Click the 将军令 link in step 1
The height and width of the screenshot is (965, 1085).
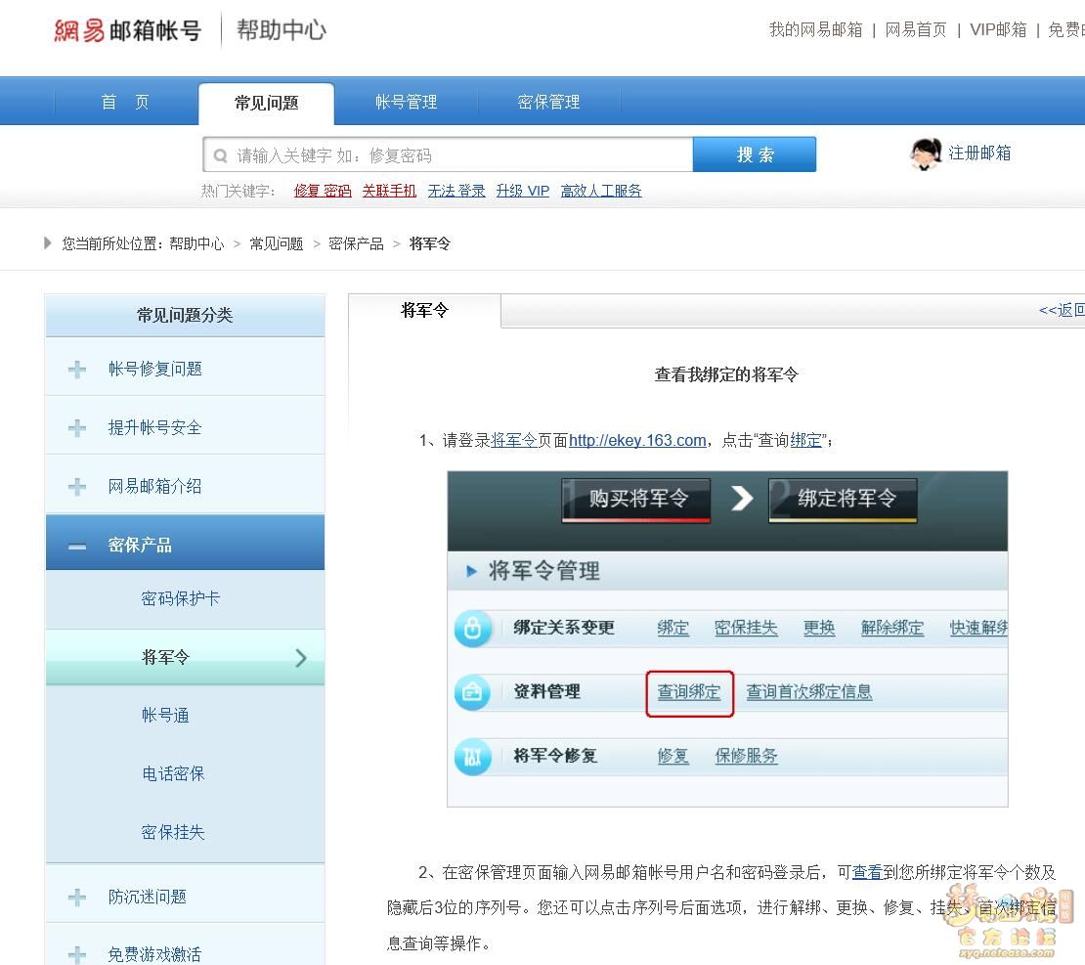point(514,440)
